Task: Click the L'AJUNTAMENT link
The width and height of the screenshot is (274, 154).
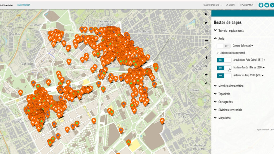Action: pyautogui.click(x=247, y=5)
